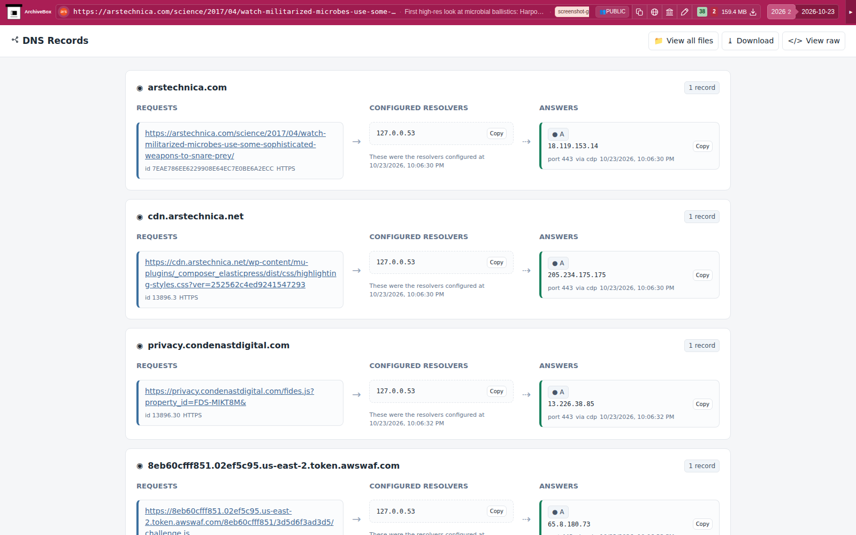Click the copy snapshot icon in top bar

coord(639,12)
